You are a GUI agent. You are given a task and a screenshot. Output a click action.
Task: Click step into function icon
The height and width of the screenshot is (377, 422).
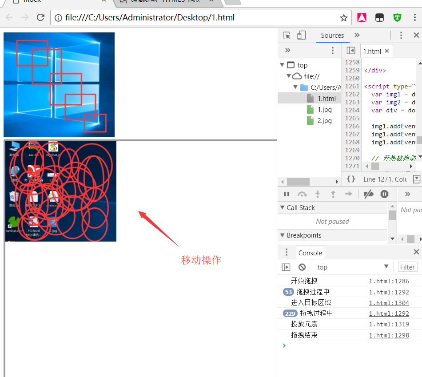click(318, 194)
